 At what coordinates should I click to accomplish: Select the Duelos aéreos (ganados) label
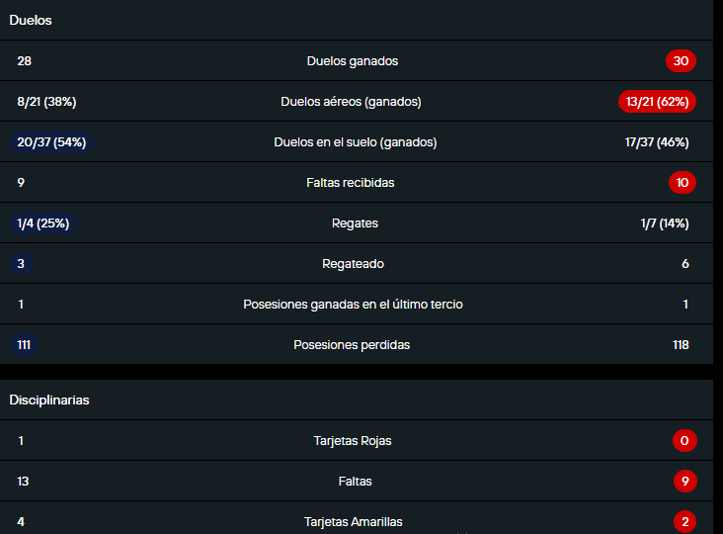click(x=351, y=102)
